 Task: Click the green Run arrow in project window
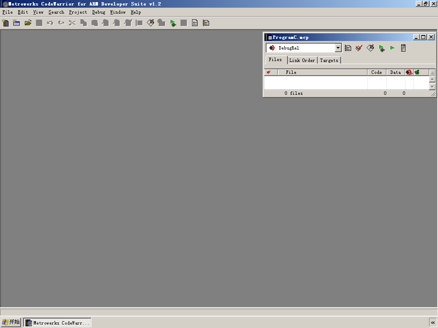pos(392,48)
